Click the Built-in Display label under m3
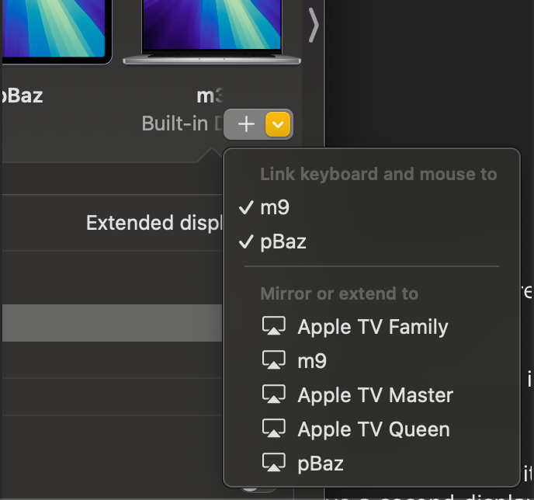This screenshot has height=500, width=534. click(x=180, y=124)
